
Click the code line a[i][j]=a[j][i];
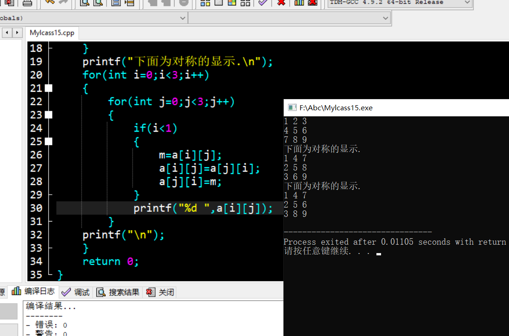210,168
